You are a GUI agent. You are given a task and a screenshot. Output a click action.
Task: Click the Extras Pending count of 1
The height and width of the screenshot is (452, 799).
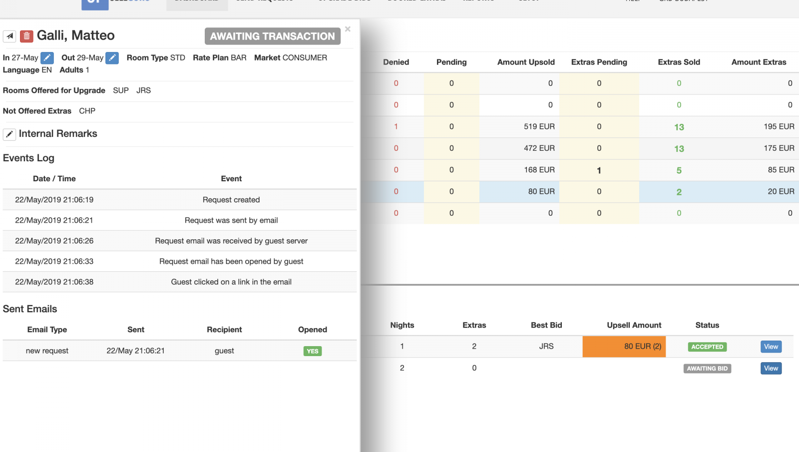click(599, 170)
